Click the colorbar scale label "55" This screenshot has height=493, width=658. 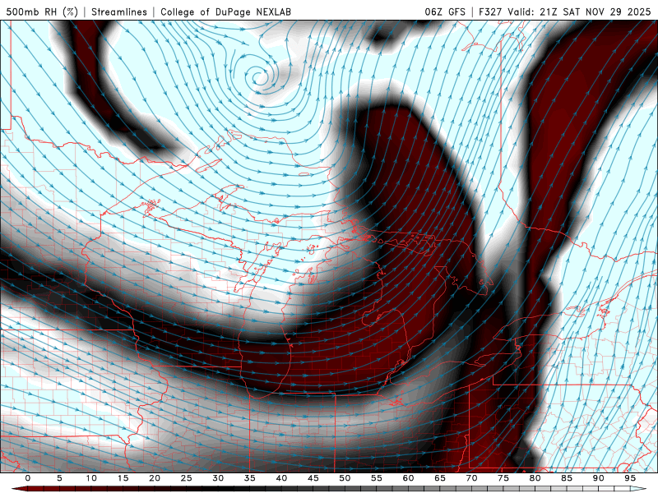point(377,478)
